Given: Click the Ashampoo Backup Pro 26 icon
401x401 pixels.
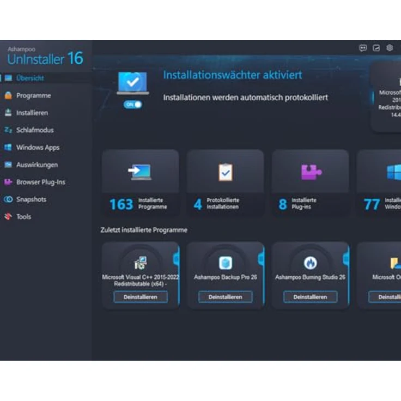Looking at the screenshot, I should tap(226, 263).
